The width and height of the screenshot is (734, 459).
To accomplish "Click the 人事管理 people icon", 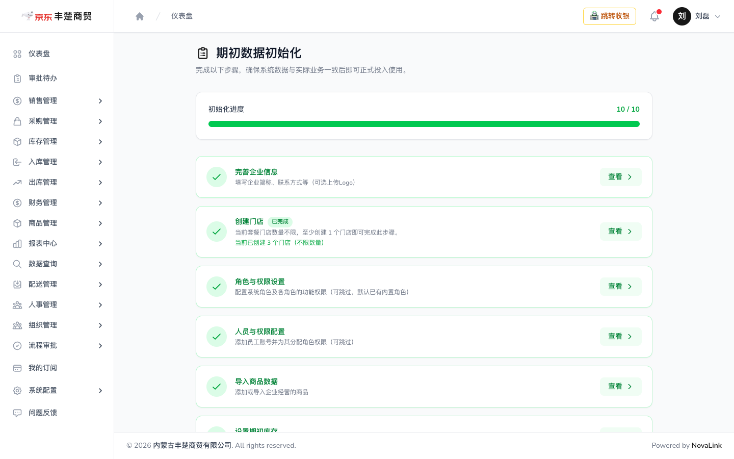I will [17, 305].
